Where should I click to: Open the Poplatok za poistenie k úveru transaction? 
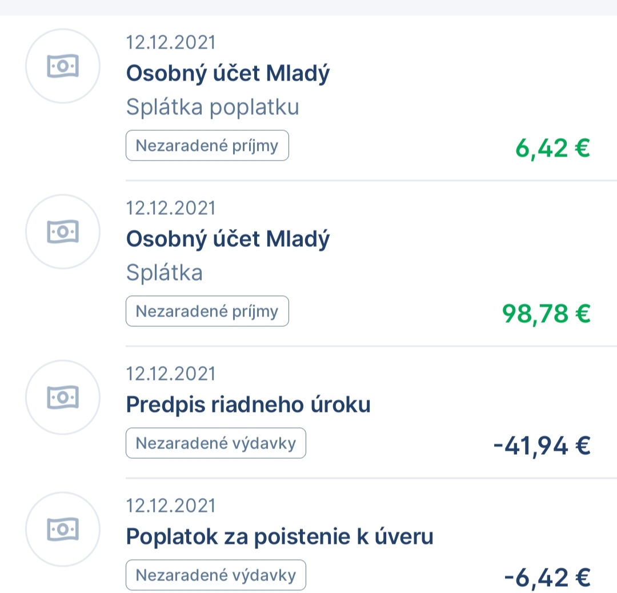[x=279, y=536]
